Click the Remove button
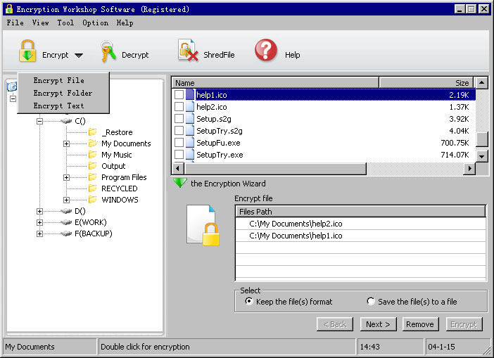 coord(420,324)
